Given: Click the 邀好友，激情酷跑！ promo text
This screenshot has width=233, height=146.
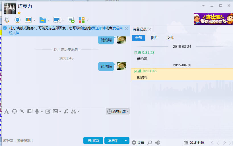Looking at the screenshot, I should pyautogui.click(x=18, y=141).
